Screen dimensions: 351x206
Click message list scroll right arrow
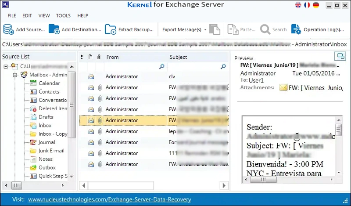tap(224, 186)
